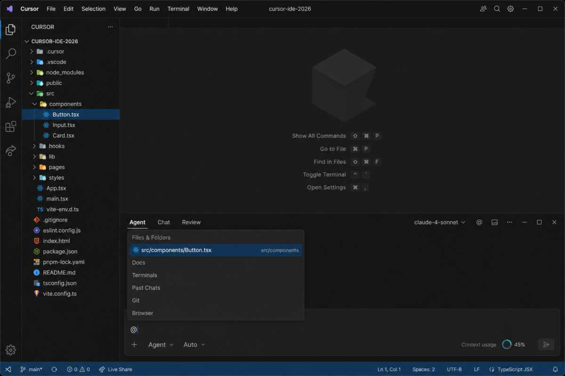This screenshot has width=565, height=376.
Task: Click the Cursor logo in title bar
Action: point(9,9)
